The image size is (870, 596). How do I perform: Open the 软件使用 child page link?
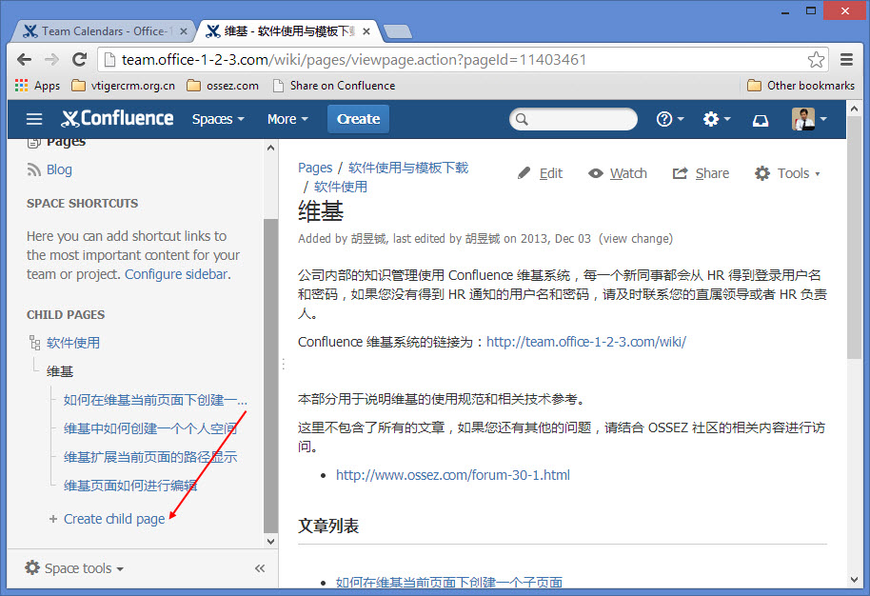click(73, 343)
